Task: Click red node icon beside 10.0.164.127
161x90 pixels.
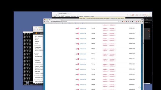Action: [x=78, y=84]
